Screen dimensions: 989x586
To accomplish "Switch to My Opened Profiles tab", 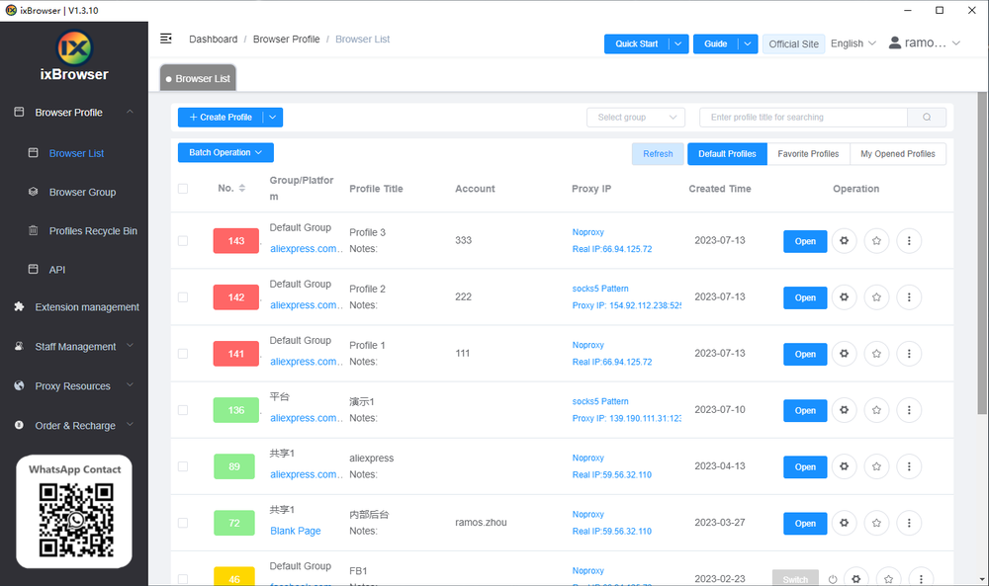I will pyautogui.click(x=898, y=154).
